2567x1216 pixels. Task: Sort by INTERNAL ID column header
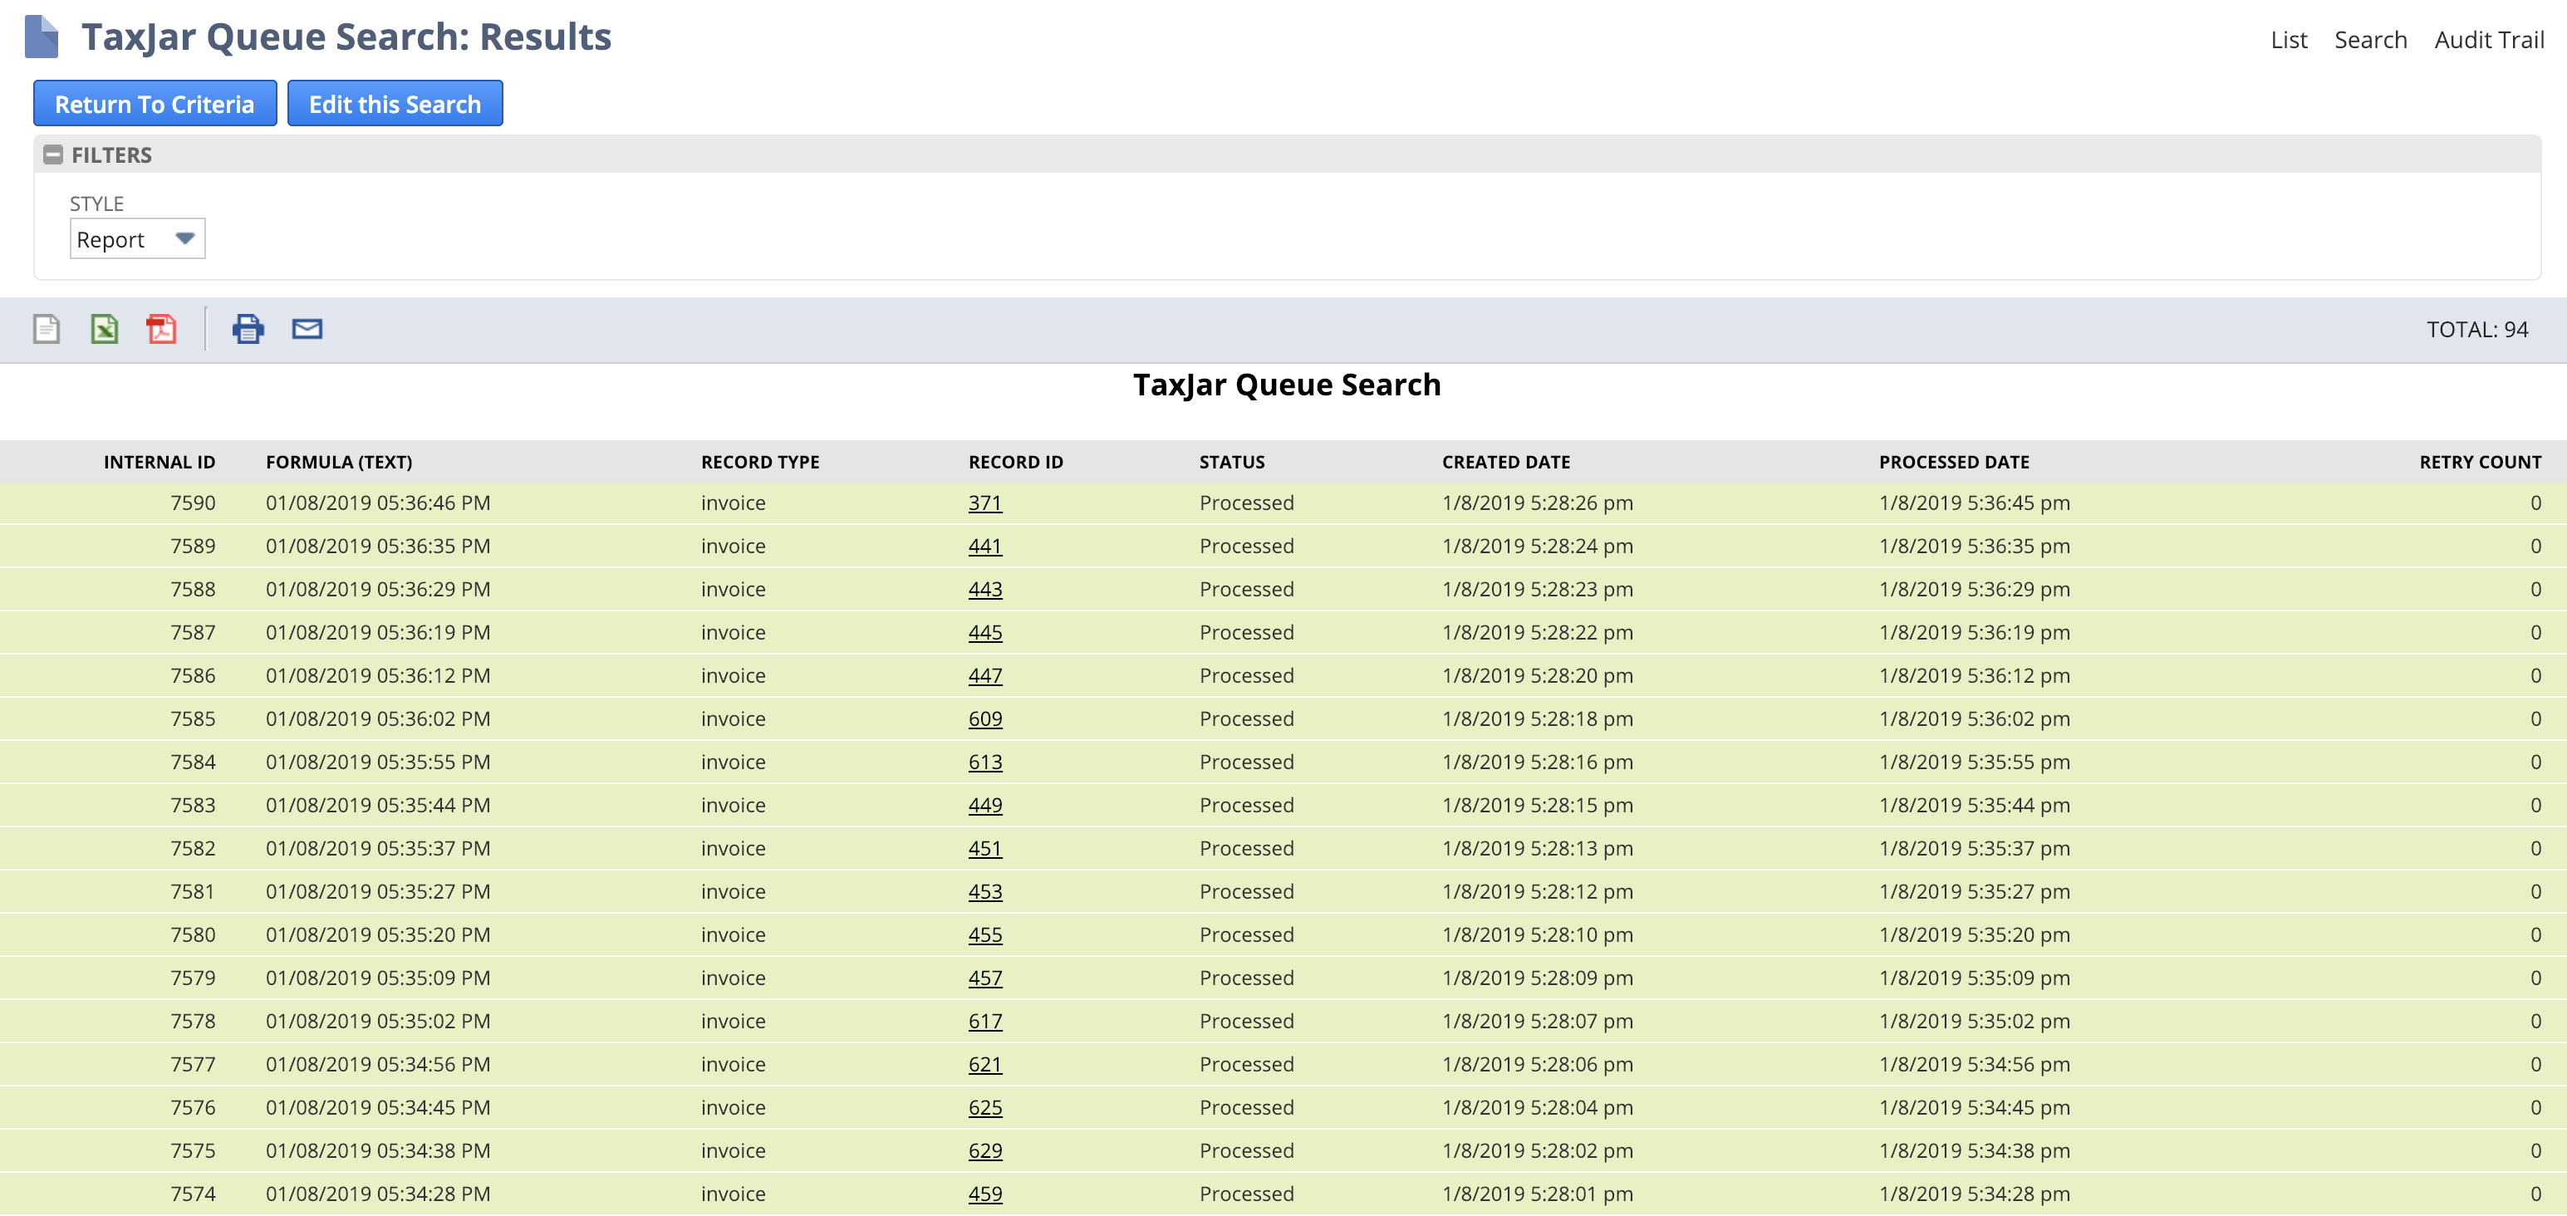(x=160, y=462)
